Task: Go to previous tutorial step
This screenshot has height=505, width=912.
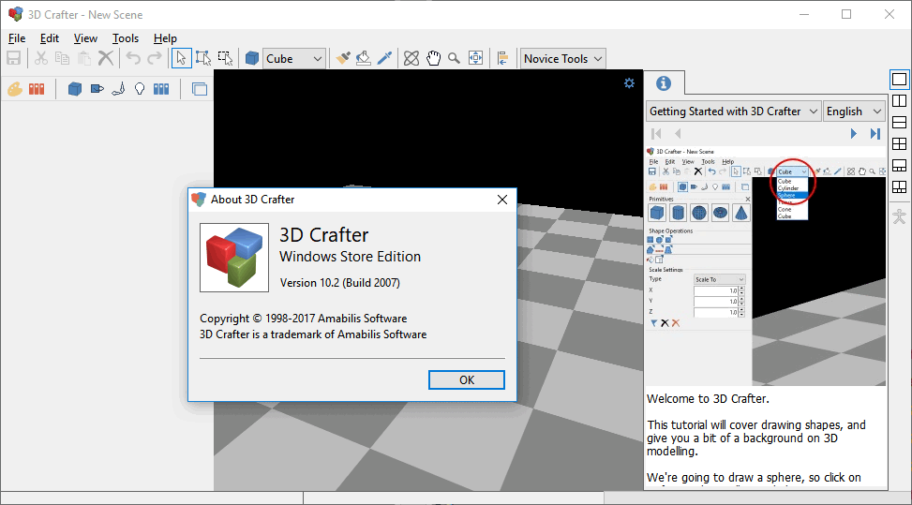Action: [678, 134]
